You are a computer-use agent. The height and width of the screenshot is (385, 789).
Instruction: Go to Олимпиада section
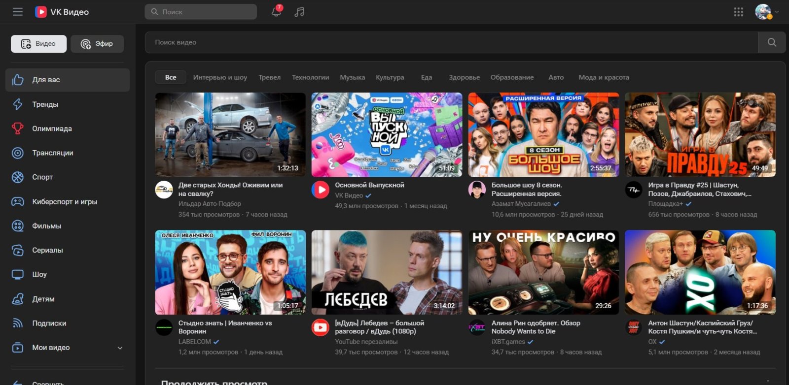point(52,128)
